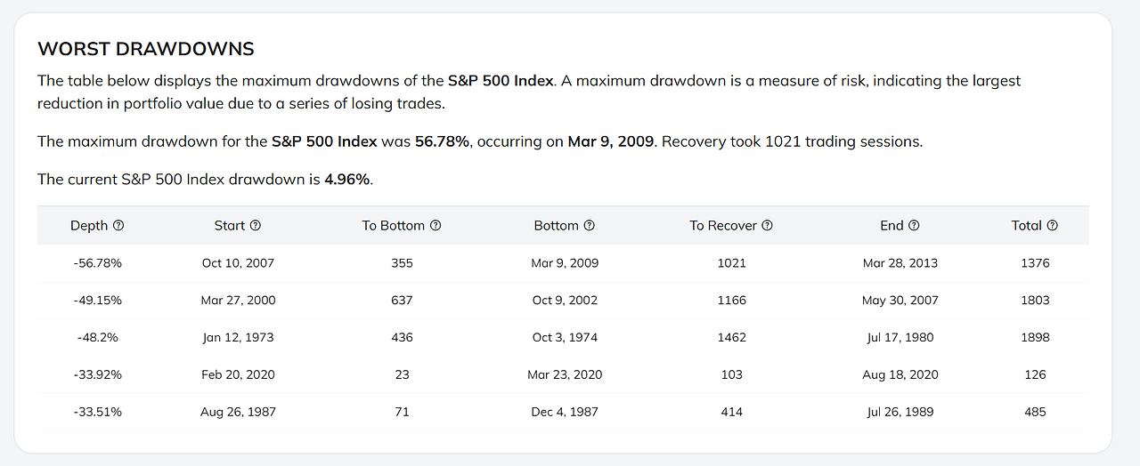1140x466 pixels.
Task: Click the Oct 3, 1974 bottom date
Action: coord(565,338)
